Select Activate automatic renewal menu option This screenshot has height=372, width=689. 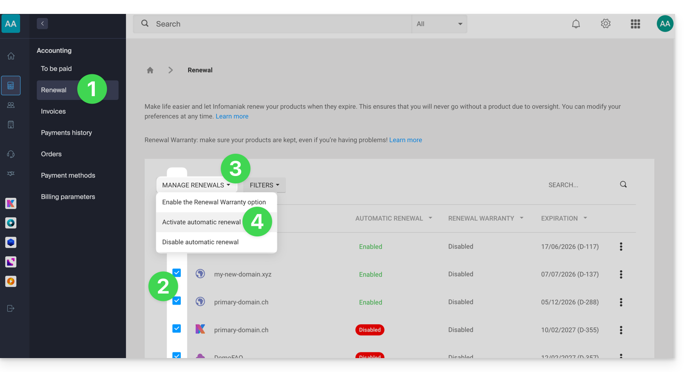(x=201, y=222)
